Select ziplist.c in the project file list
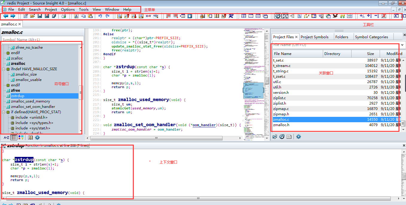This screenshot has height=205, width=406. coord(336,98)
